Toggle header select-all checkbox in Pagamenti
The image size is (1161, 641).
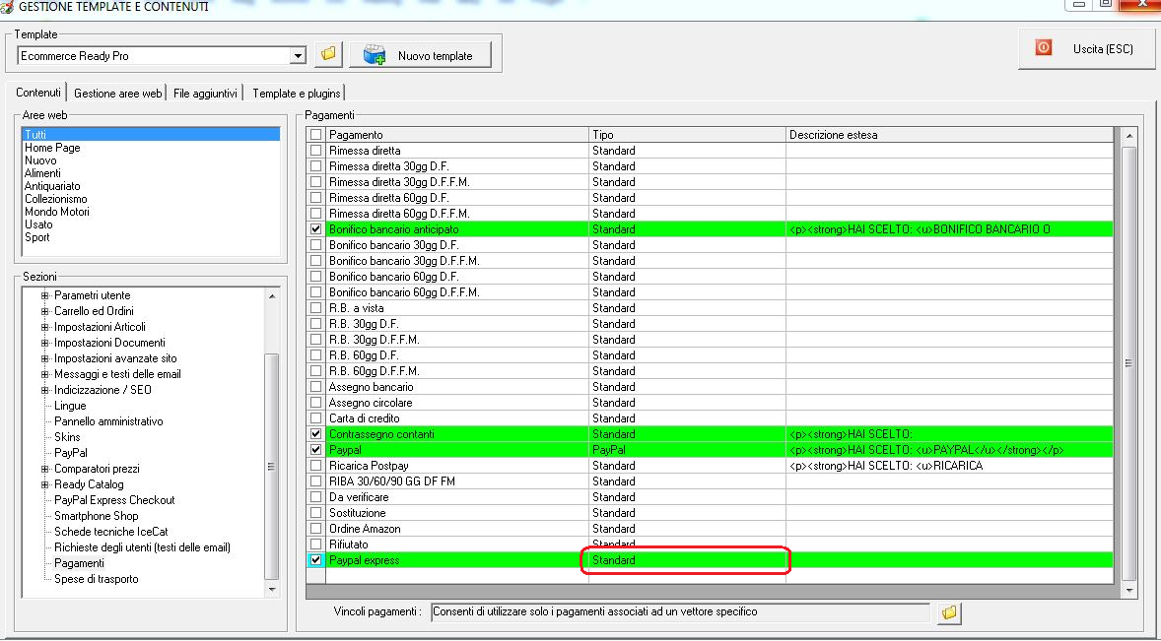(x=316, y=135)
